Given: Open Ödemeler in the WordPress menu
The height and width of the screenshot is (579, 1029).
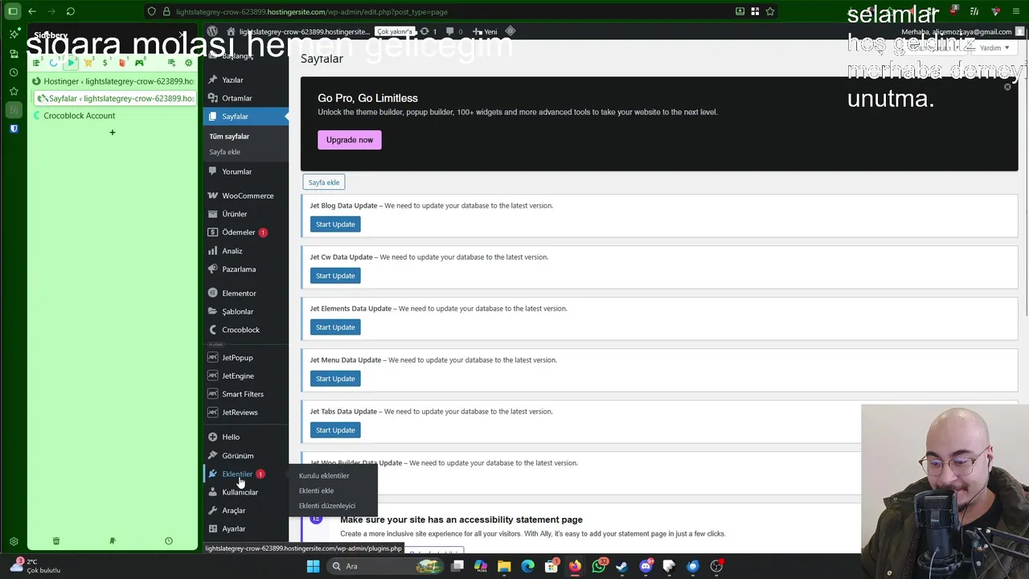Looking at the screenshot, I should point(245,232).
